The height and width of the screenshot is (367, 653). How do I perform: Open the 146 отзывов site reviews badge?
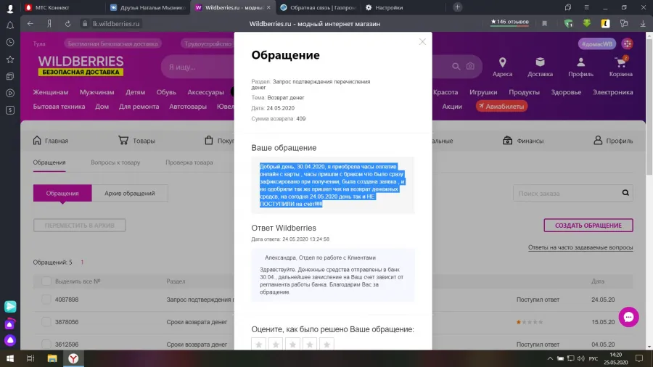(x=509, y=22)
